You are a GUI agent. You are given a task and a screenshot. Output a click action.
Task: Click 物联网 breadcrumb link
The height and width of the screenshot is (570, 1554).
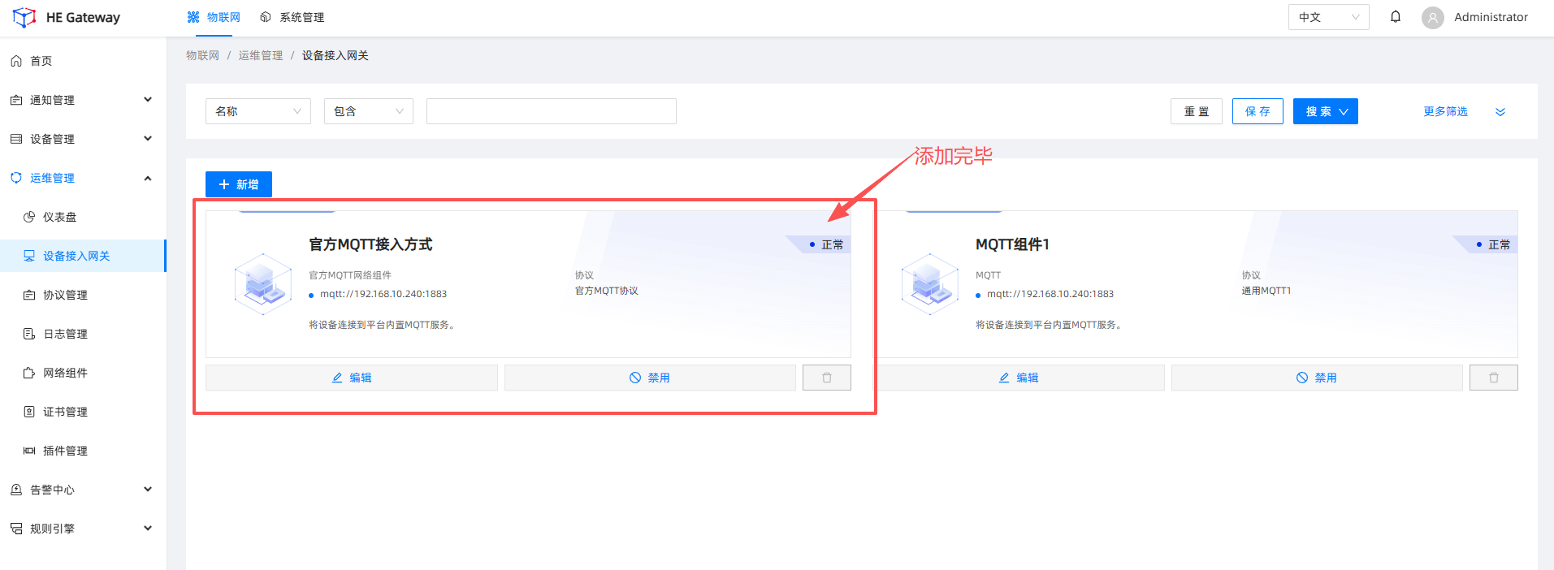pyautogui.click(x=202, y=55)
